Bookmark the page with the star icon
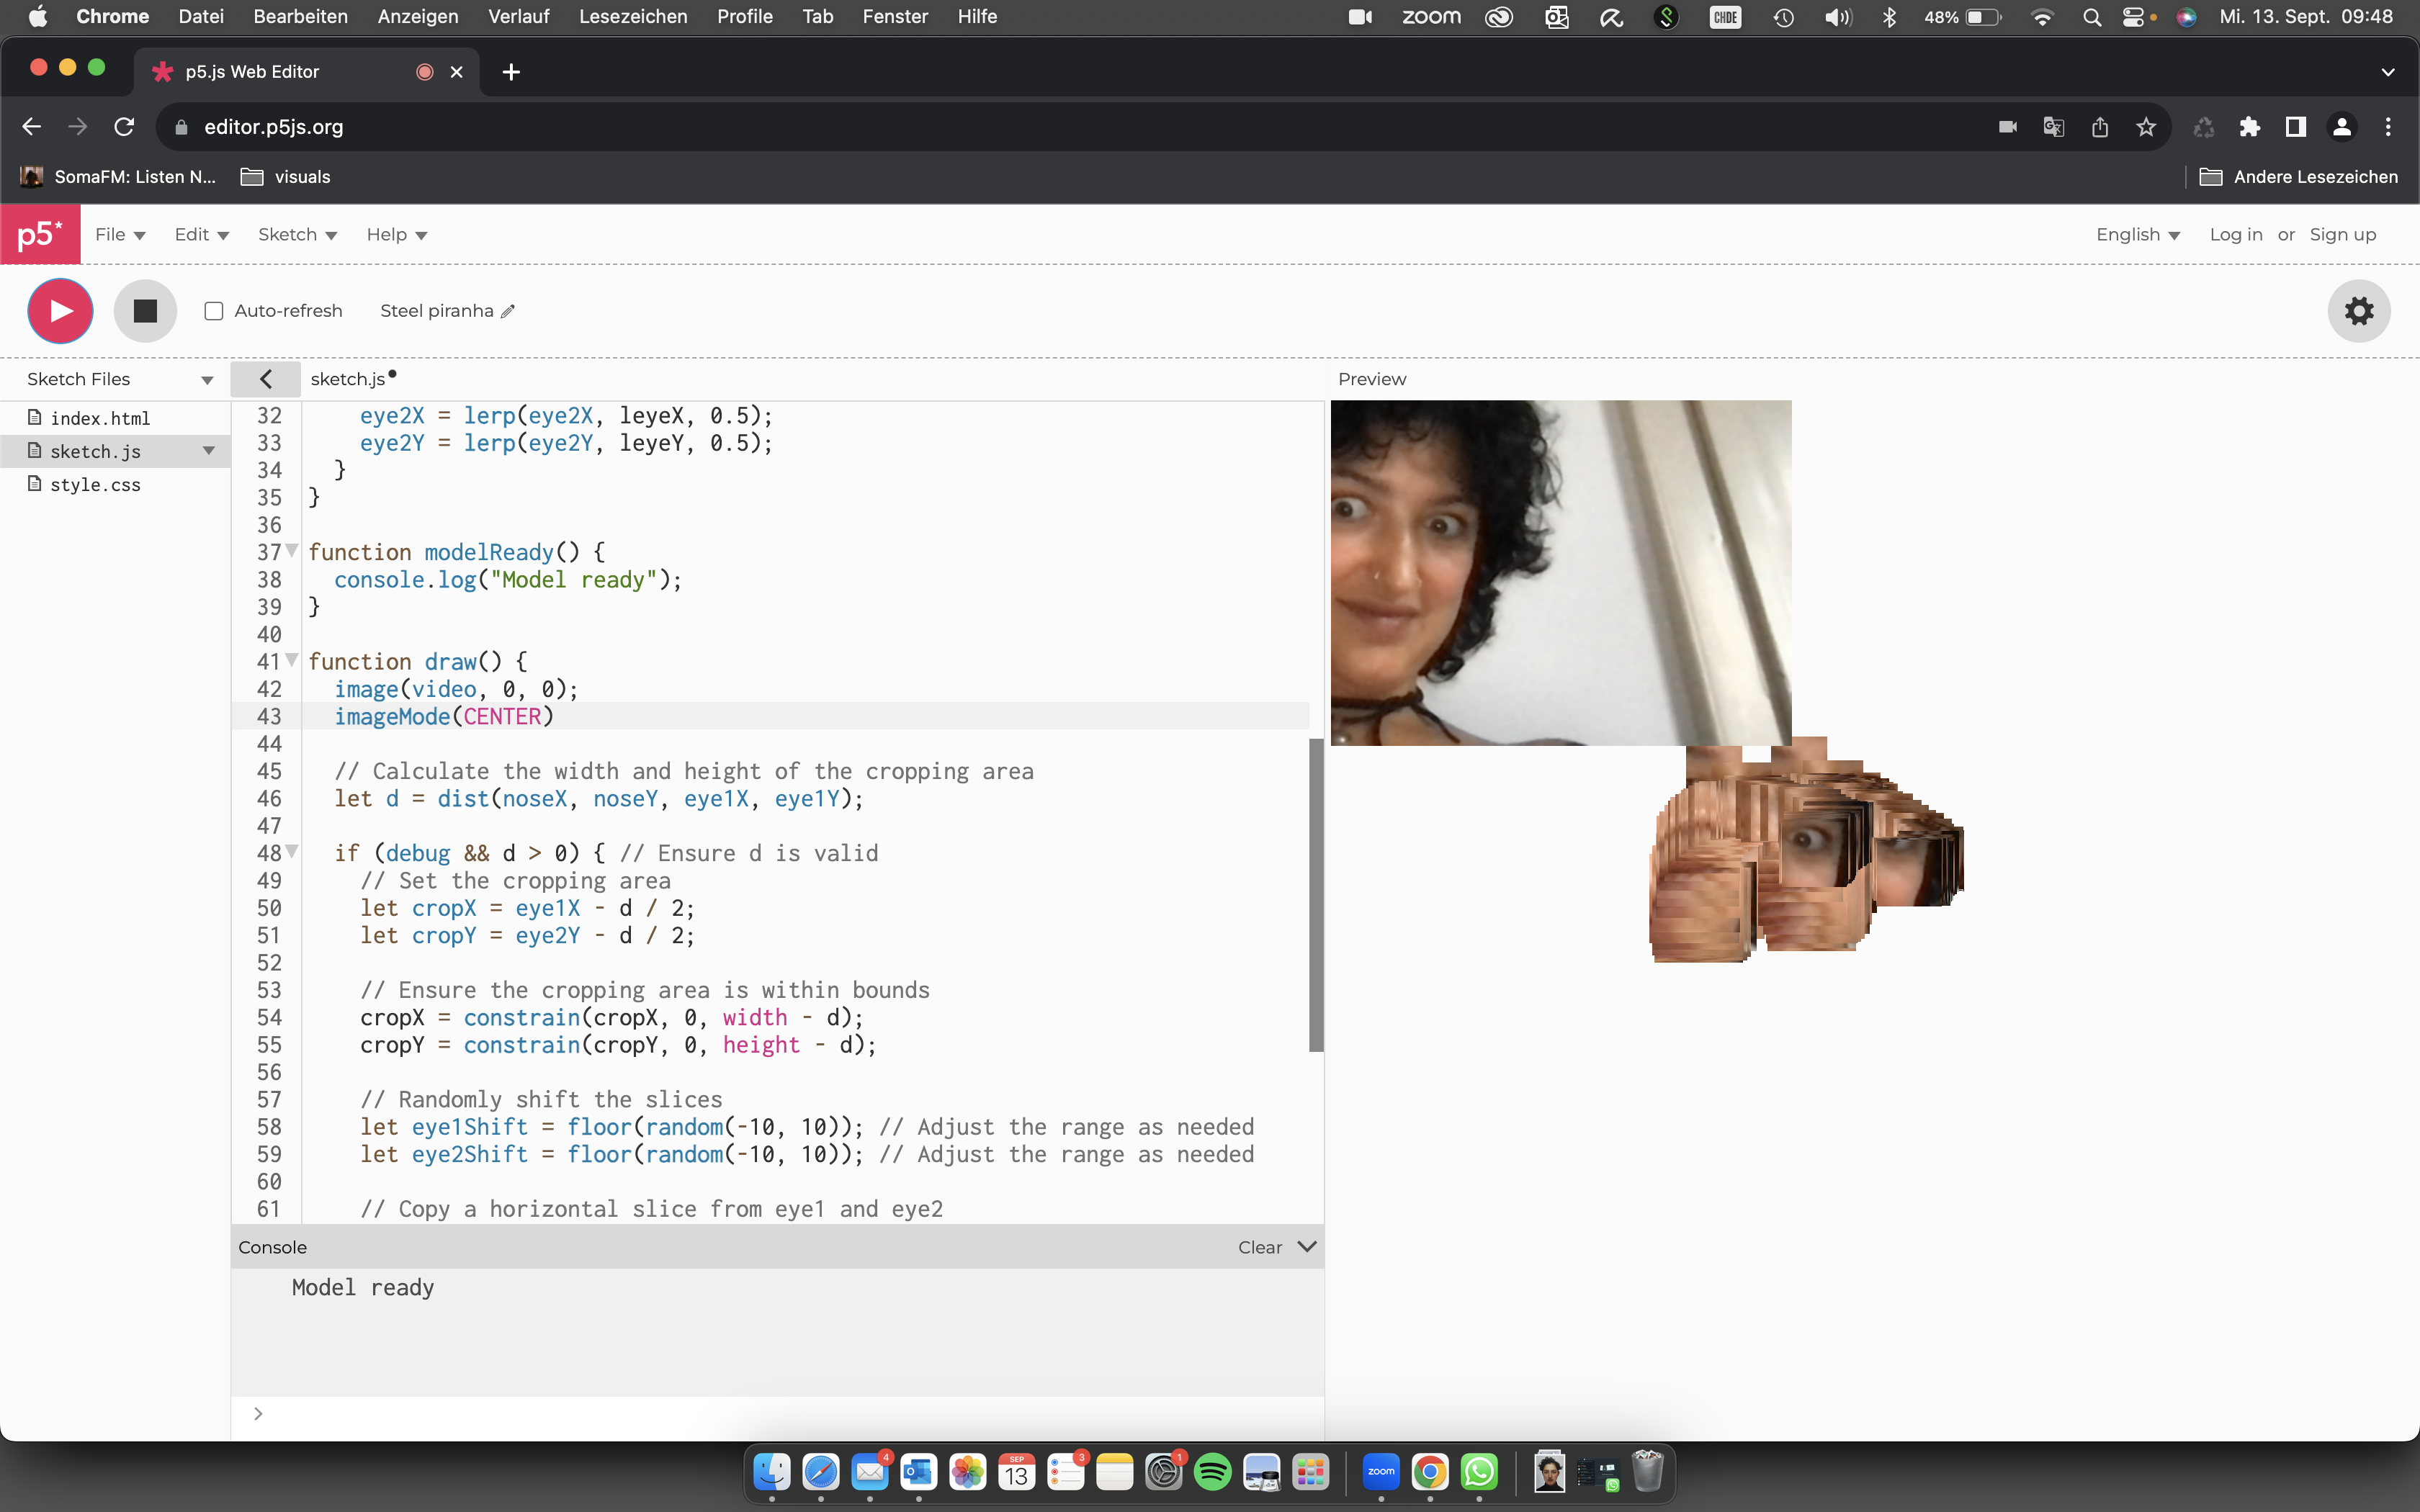2420x1512 pixels. [x=2146, y=126]
